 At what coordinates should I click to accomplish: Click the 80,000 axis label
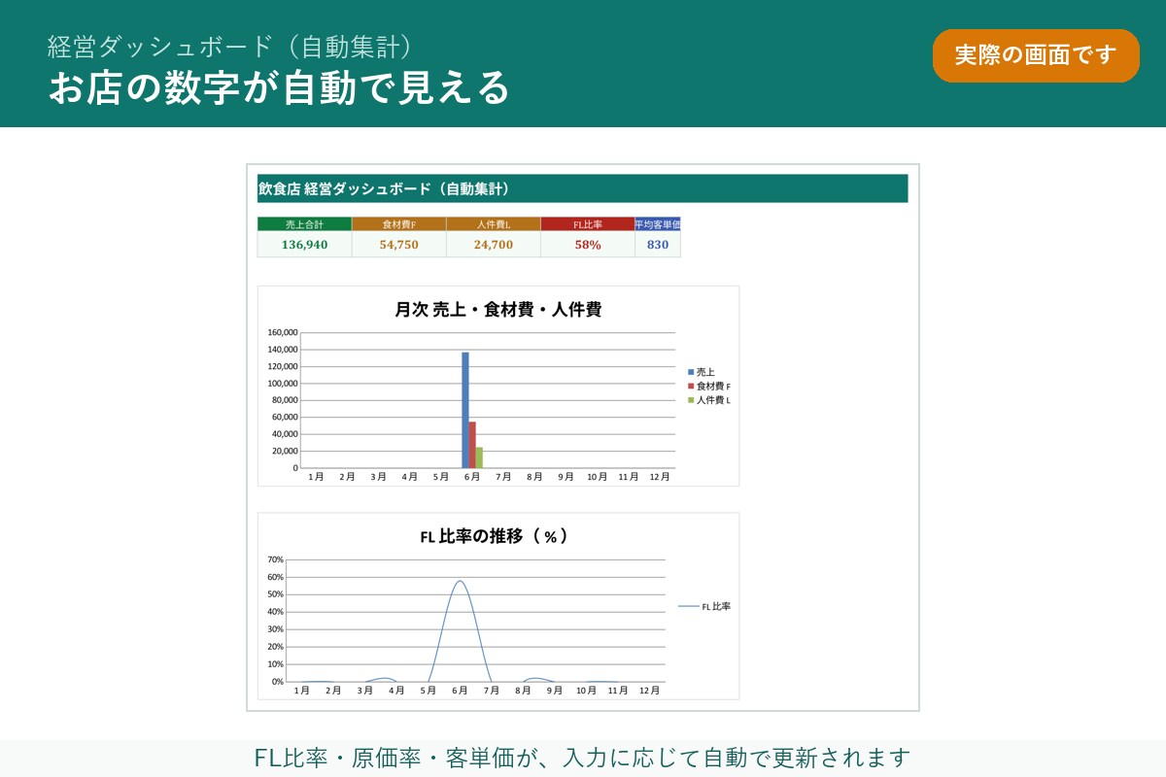click(x=284, y=400)
